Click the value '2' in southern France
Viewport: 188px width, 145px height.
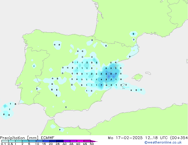pos(133,34)
